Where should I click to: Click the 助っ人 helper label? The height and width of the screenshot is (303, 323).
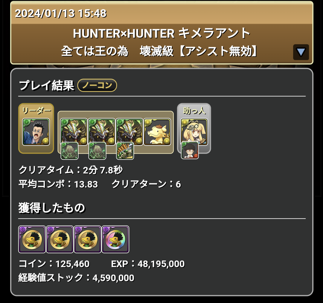point(194,111)
